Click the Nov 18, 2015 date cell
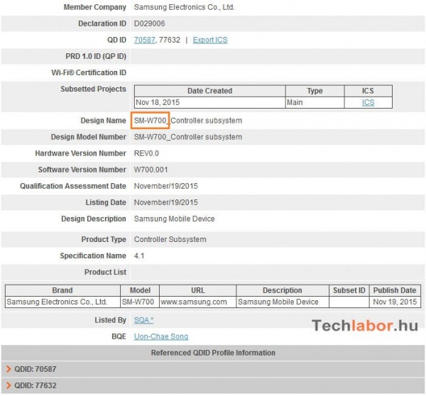 pos(209,102)
